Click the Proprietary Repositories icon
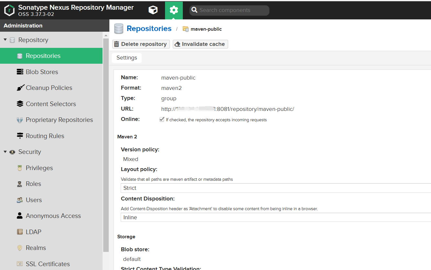 pos(20,120)
